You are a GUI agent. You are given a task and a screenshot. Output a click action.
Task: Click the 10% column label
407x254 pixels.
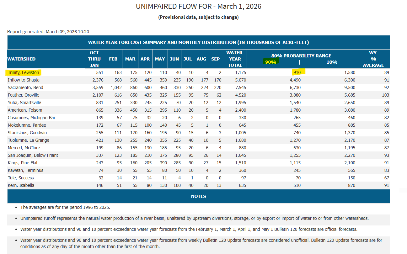[332, 62]
